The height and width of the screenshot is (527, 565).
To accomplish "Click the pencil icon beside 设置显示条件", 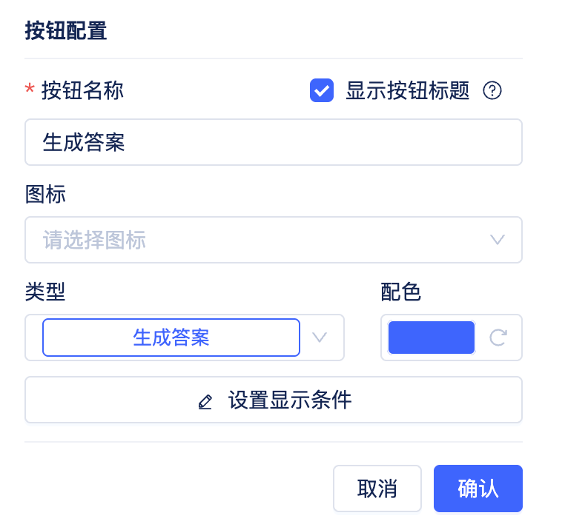I will click(205, 402).
